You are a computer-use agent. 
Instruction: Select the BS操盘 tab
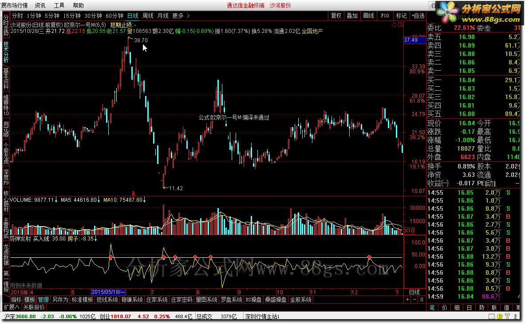click(x=253, y=300)
